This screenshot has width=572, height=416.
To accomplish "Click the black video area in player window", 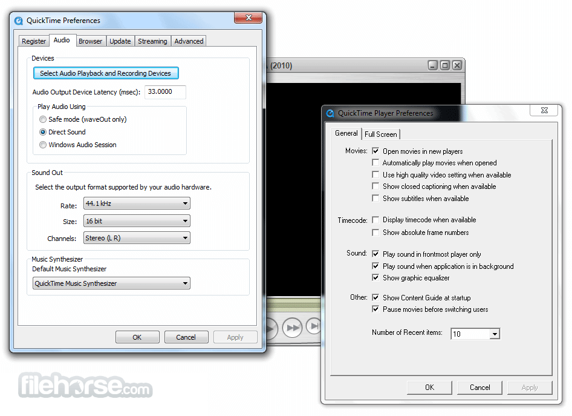I will [x=294, y=190].
